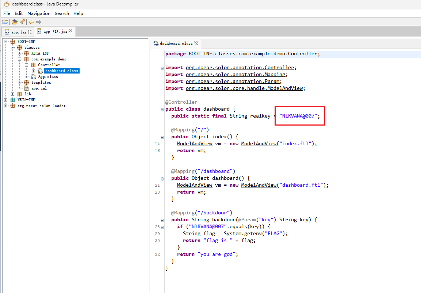Click the jar icon on app.jar tab

(x=7, y=32)
